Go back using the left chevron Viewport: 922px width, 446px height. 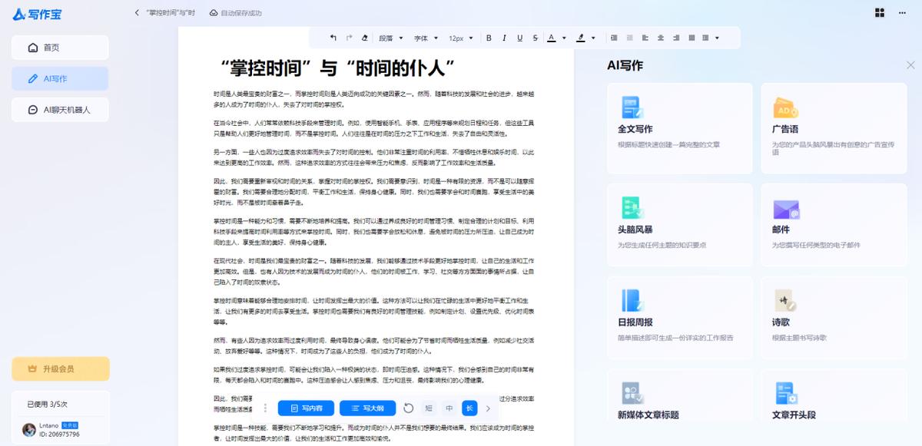point(137,13)
